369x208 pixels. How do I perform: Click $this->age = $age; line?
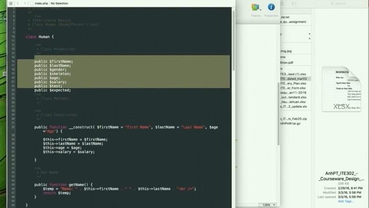(x=62, y=148)
